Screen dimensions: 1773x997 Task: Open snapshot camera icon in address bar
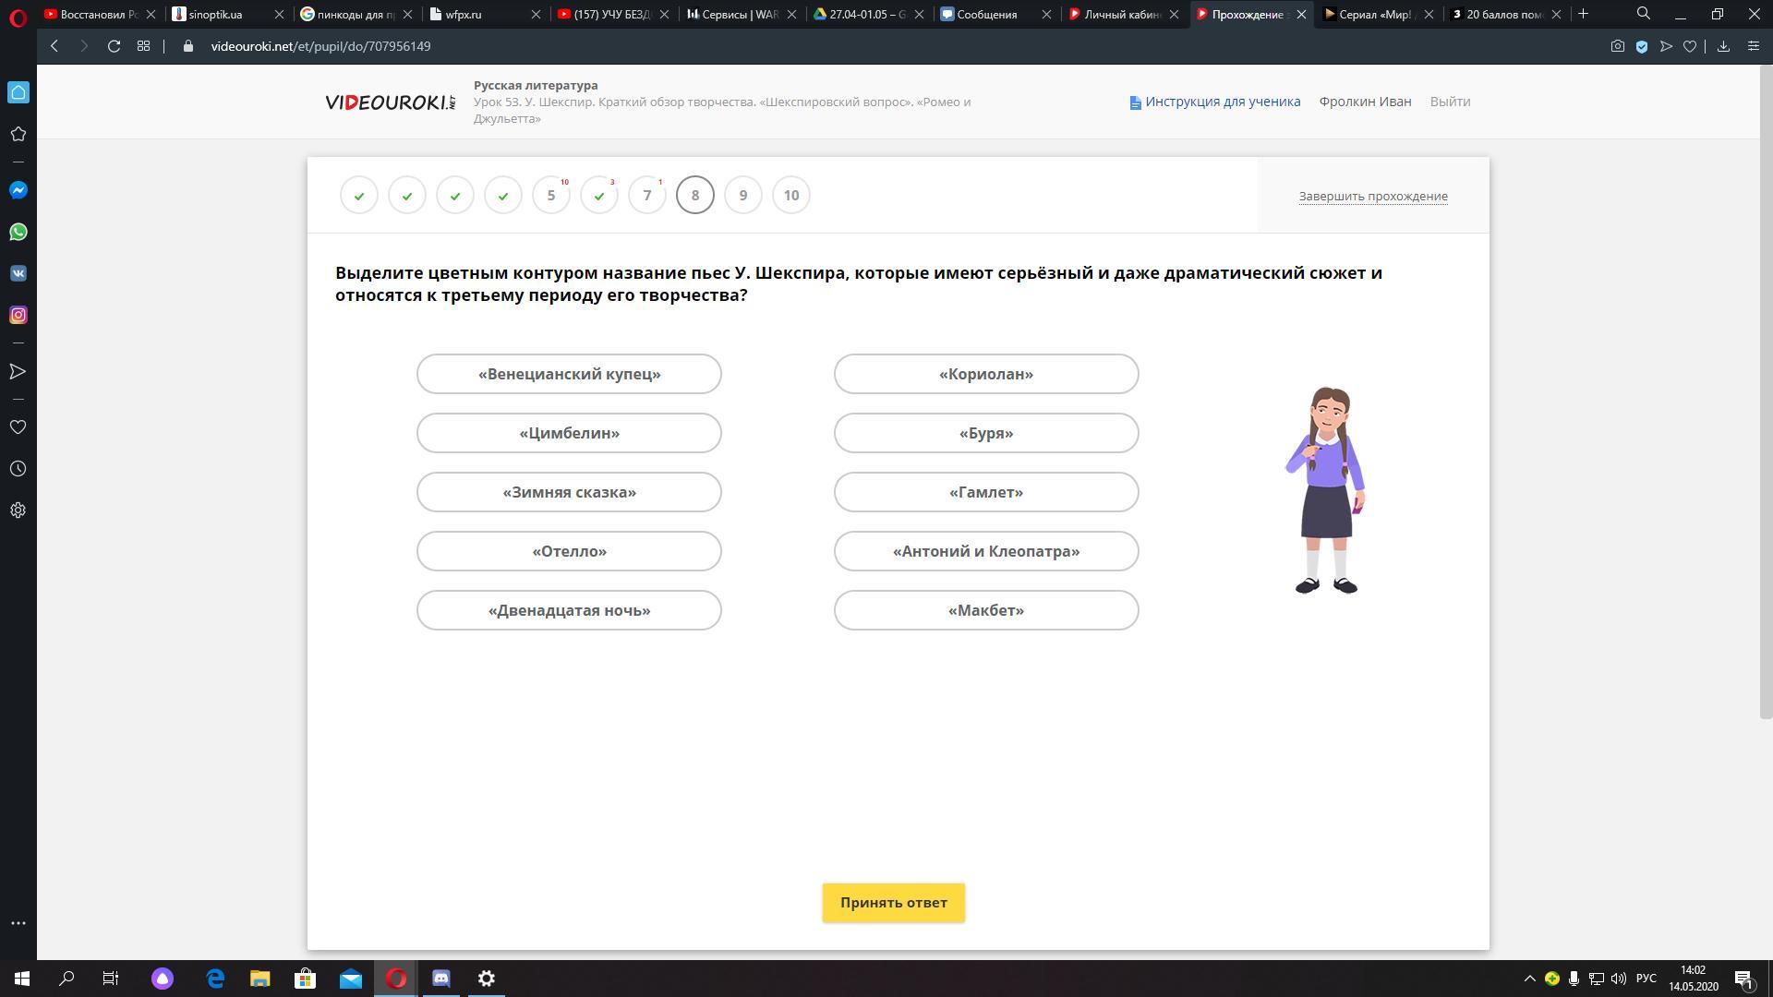click(x=1617, y=46)
